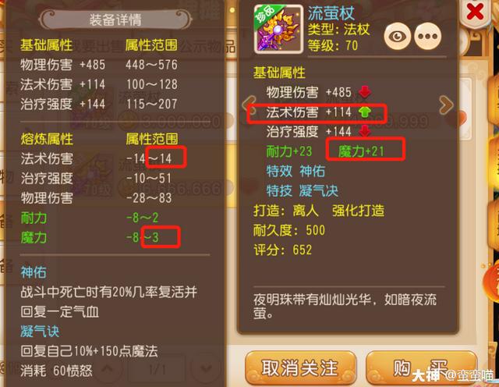This screenshot has height=387, width=499.
Task: Click the 魔力+21 attribute
Action: click(361, 151)
